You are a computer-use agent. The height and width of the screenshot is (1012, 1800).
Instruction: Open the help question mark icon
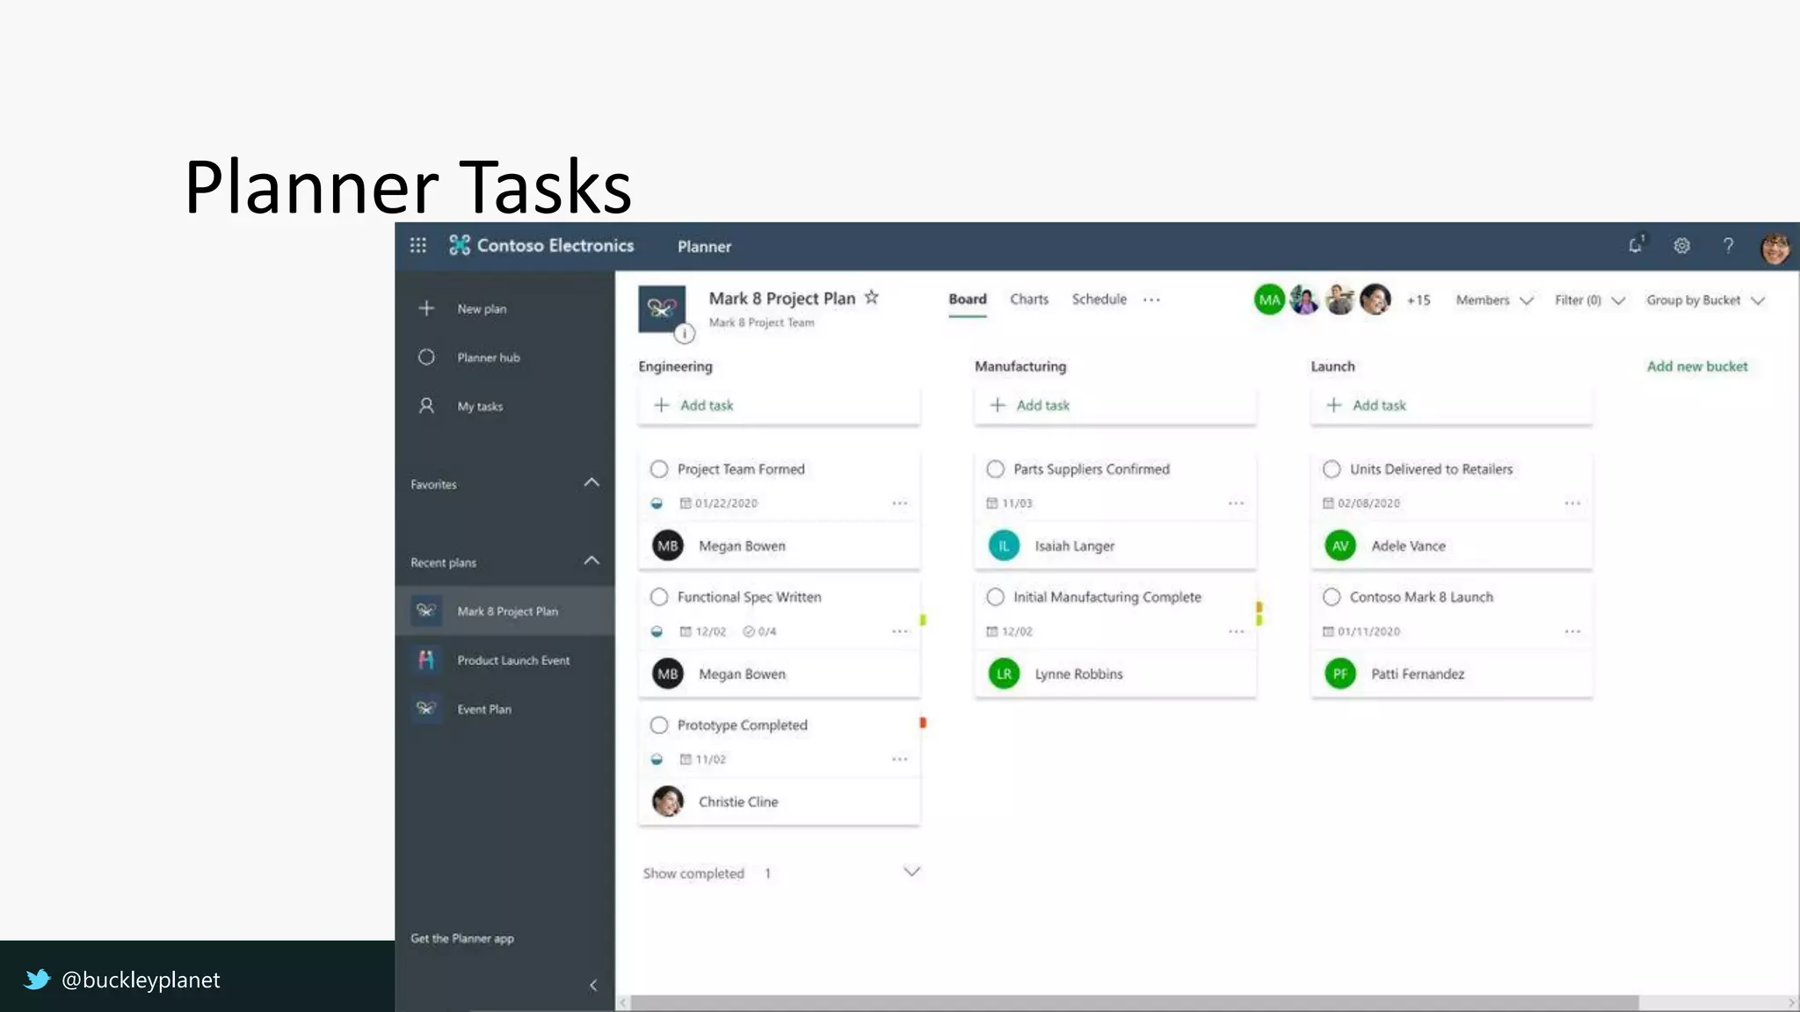(x=1728, y=246)
